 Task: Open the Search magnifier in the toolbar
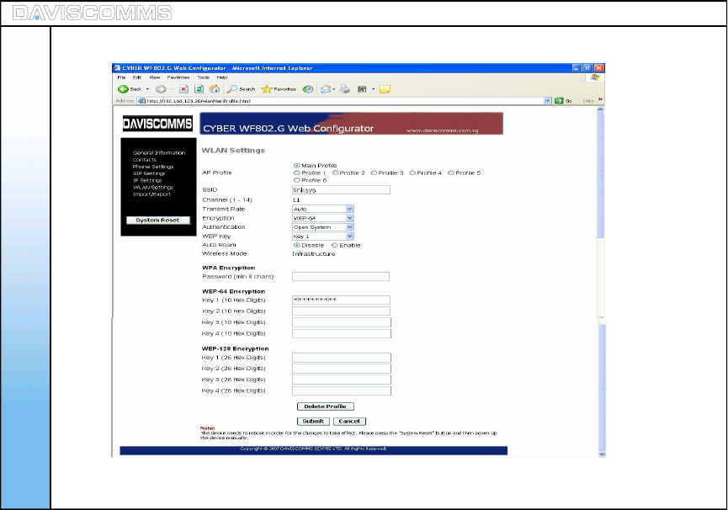(x=241, y=89)
